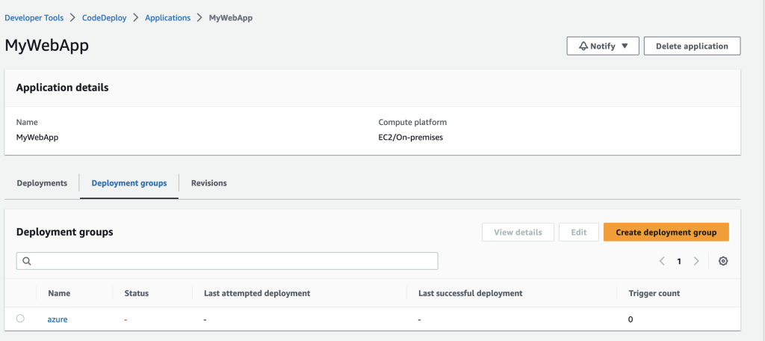This screenshot has width=765, height=341.
Task: Open the Notify dropdown
Action: pos(603,46)
